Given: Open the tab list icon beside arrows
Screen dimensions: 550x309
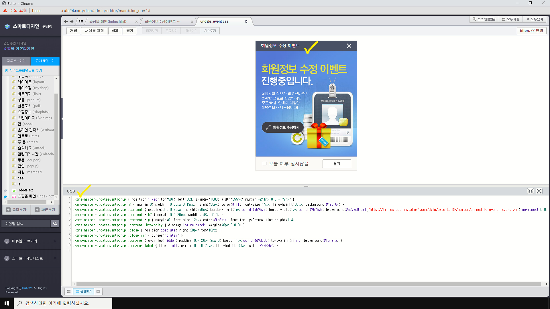Looking at the screenshot, I should click(x=81, y=21).
